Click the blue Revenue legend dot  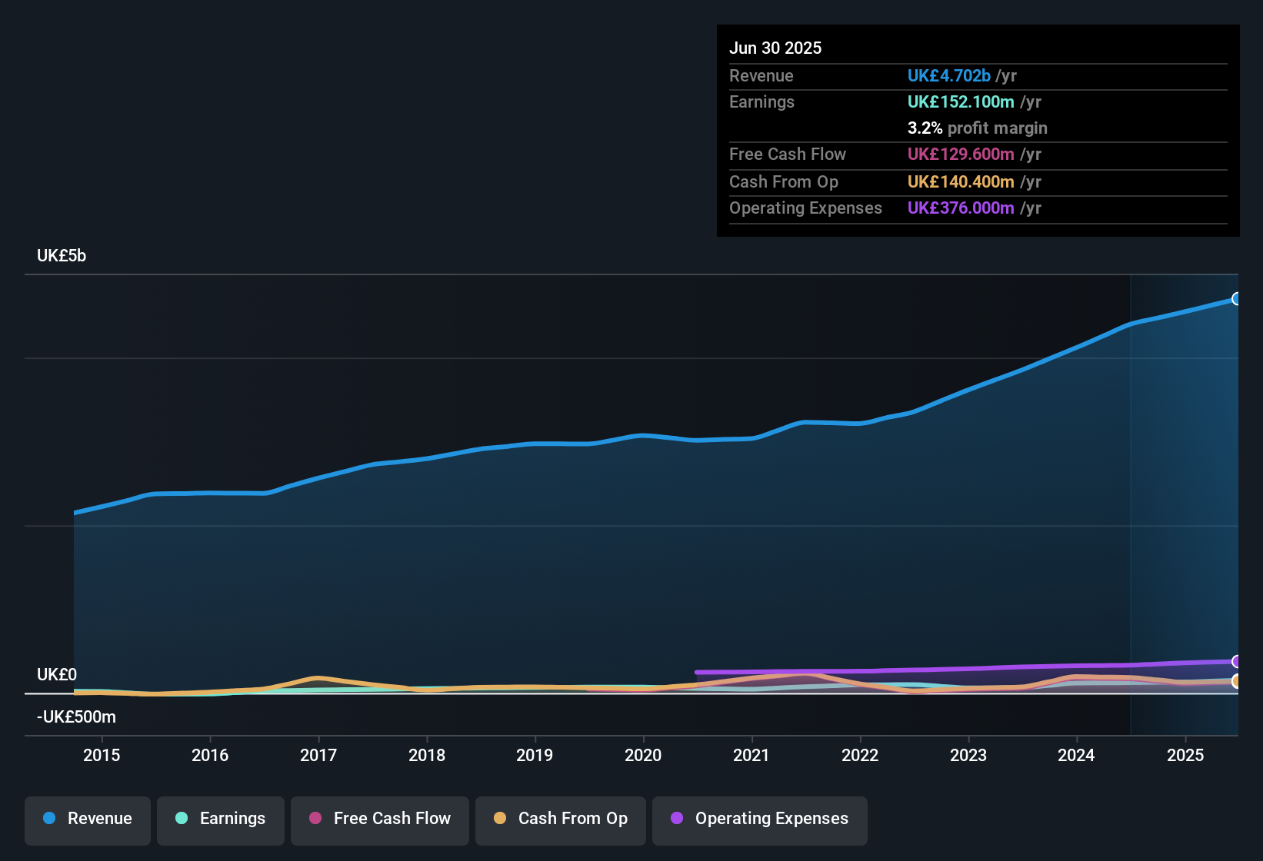point(49,819)
